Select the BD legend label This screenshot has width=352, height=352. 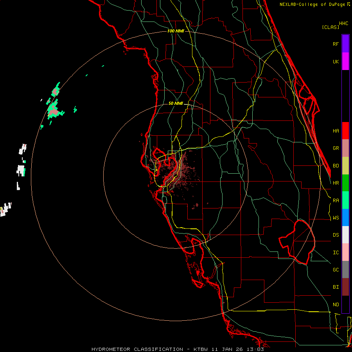[336, 166]
